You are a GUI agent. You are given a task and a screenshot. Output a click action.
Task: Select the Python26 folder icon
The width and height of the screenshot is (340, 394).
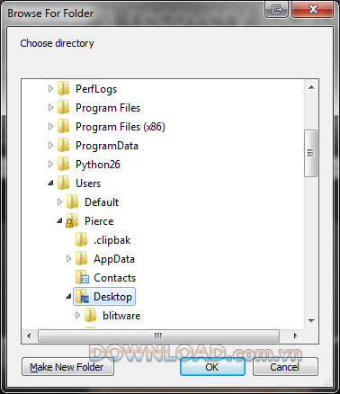coord(64,165)
